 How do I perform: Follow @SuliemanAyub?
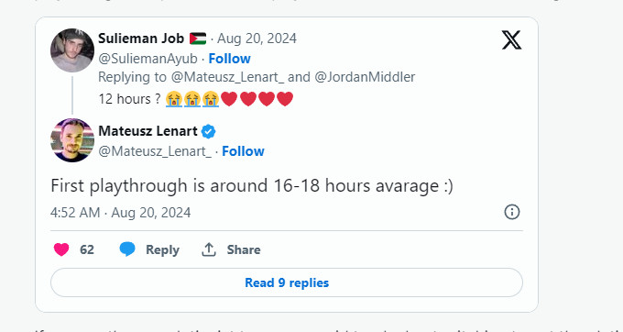pos(229,59)
